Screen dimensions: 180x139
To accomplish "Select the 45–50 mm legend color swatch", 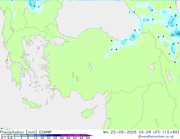I will coord(83,135).
